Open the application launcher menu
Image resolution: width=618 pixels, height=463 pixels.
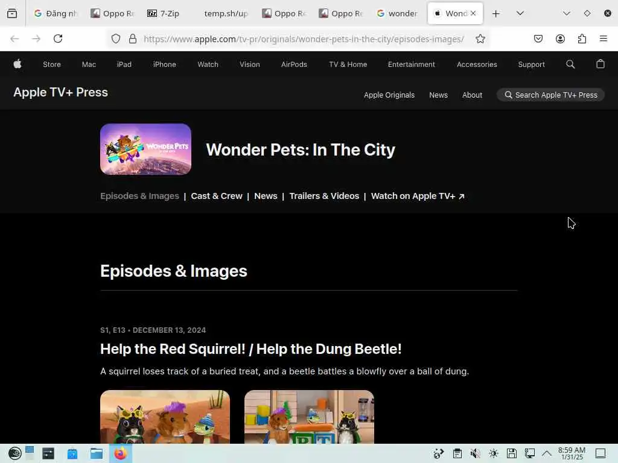14,453
